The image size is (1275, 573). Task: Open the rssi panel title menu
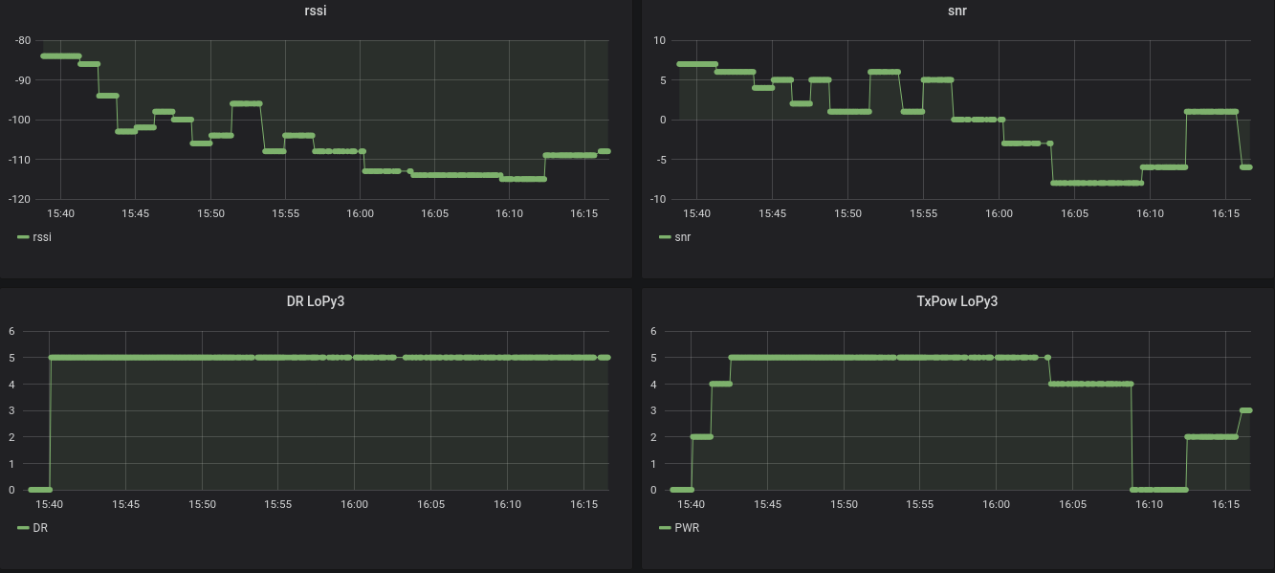pyautogui.click(x=315, y=11)
